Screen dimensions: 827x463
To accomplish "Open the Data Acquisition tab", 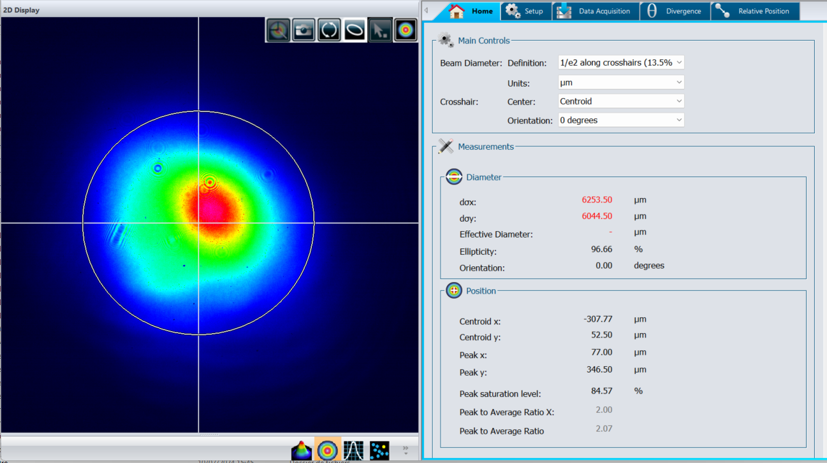I will (x=596, y=11).
